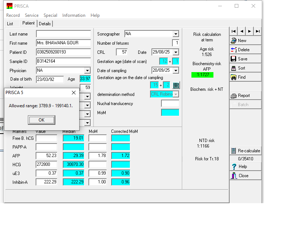Switch to the Details tab
Viewport: 293px width, 235px height.
point(45,23)
